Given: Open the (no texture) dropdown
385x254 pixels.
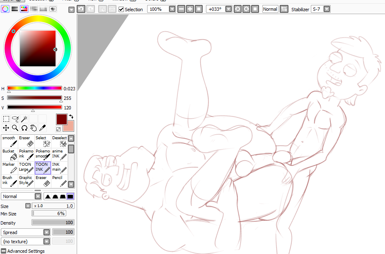Looking at the screenshot, I should 46,242.
